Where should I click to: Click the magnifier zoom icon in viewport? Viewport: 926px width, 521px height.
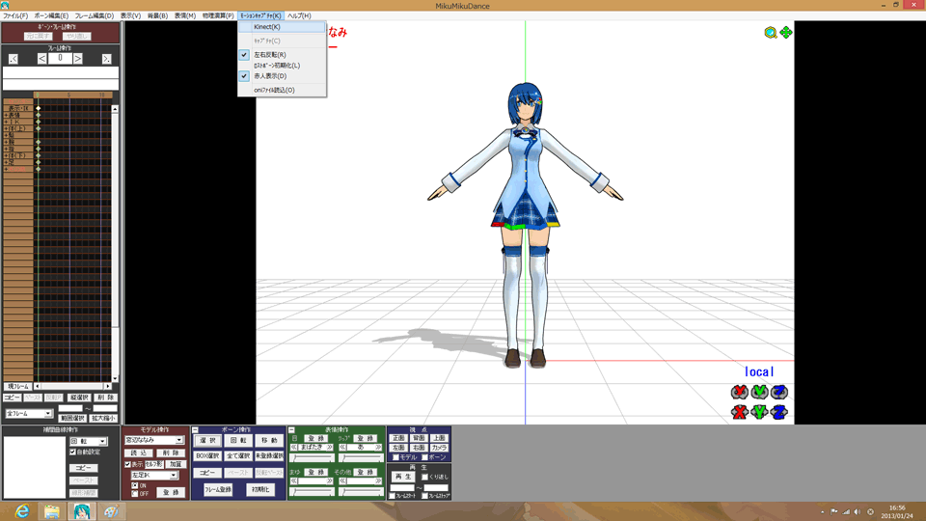point(770,33)
